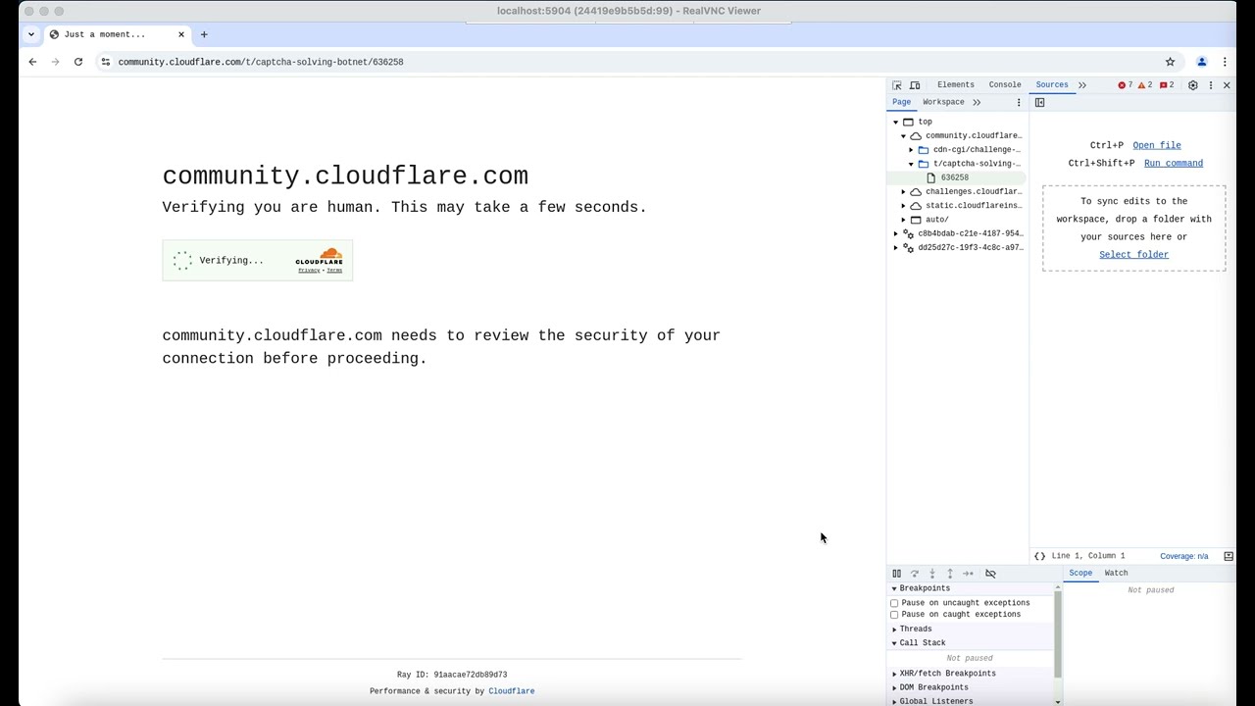Viewport: 1255px width, 706px height.
Task: Open Chrome three-dot browser menu
Action: (1225, 62)
